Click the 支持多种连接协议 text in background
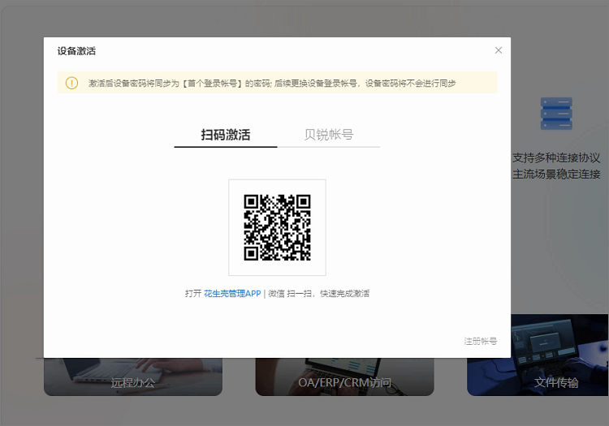This screenshot has height=426, width=609. click(x=556, y=158)
